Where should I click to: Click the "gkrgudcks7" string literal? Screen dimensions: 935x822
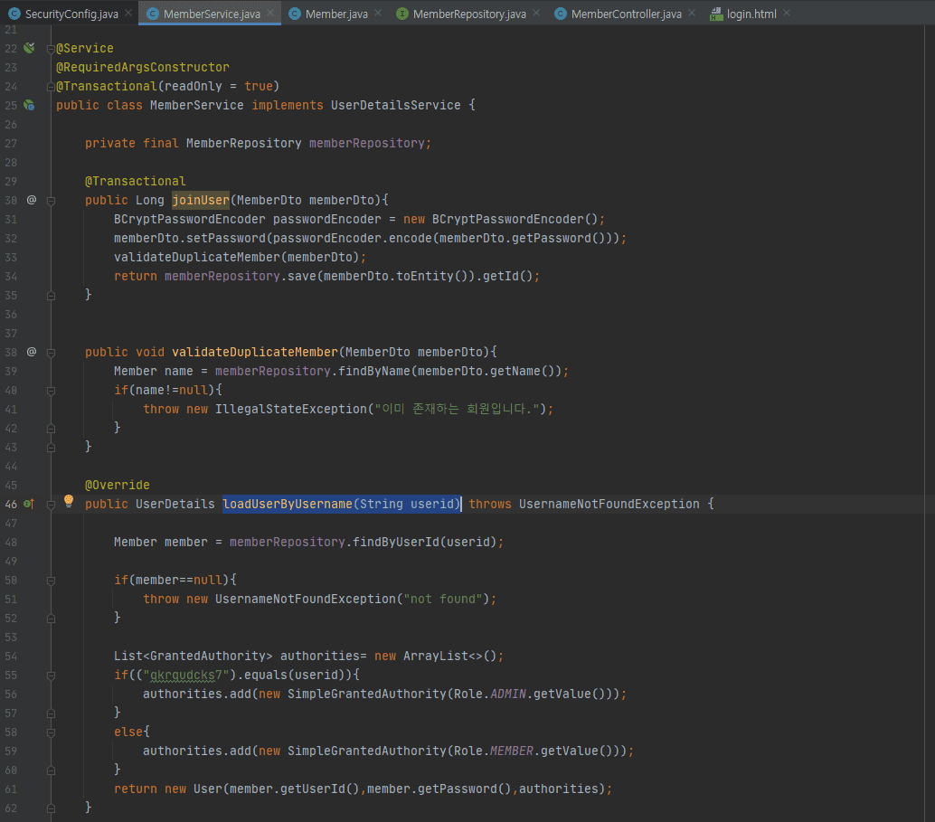[x=186, y=675]
